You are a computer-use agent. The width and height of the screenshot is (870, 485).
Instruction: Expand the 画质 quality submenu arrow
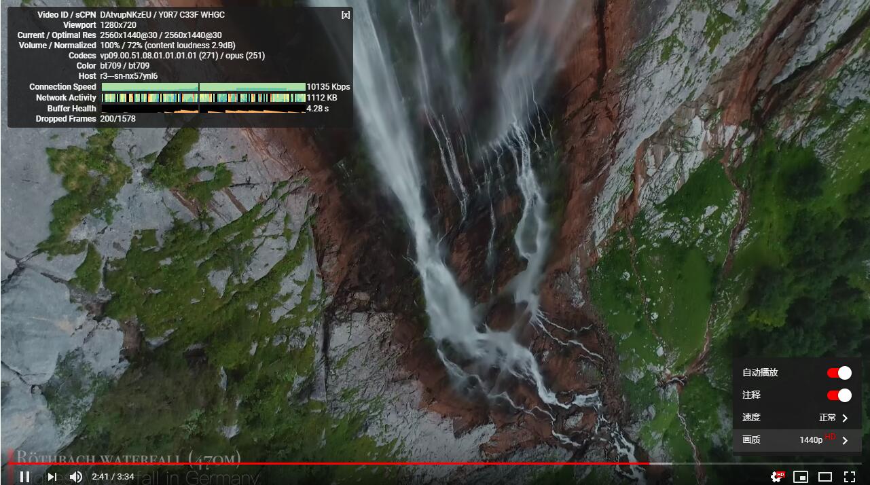(845, 440)
